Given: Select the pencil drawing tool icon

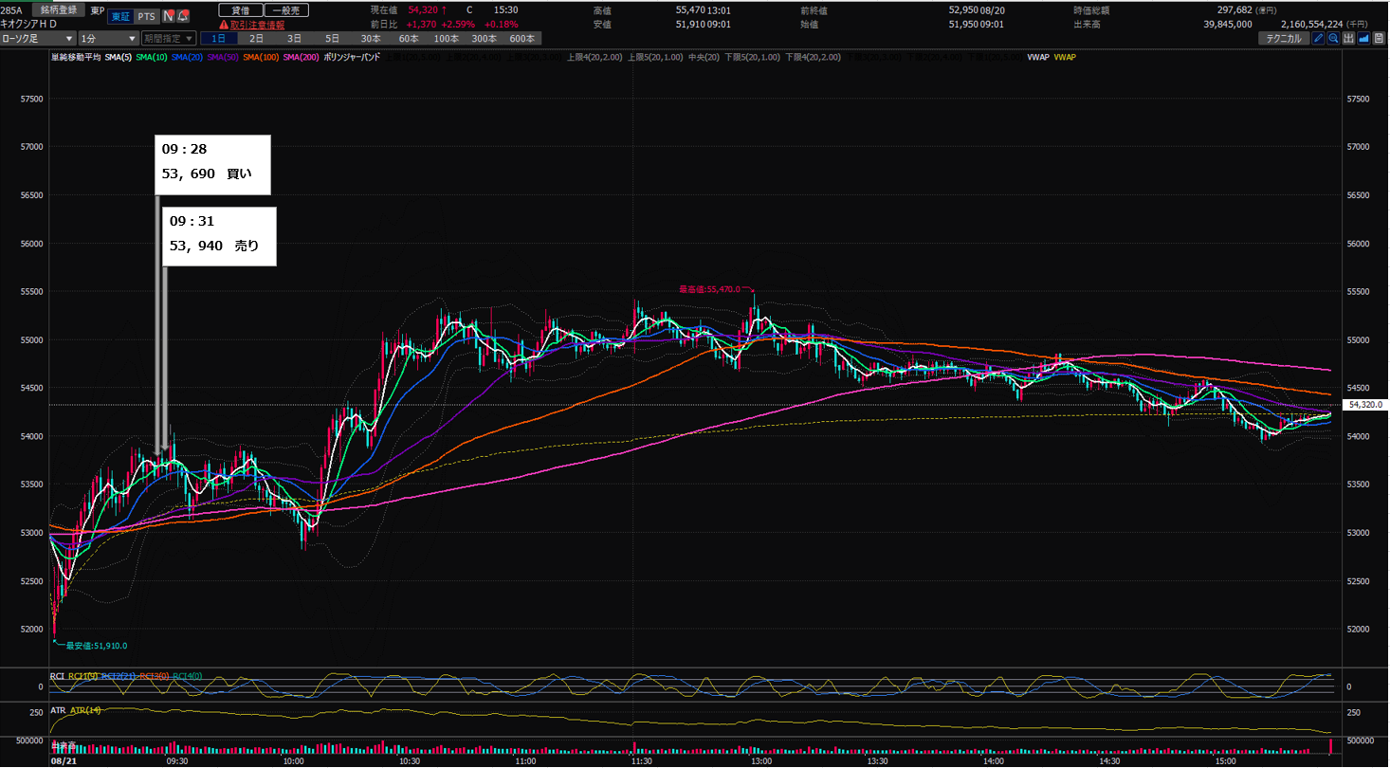Looking at the screenshot, I should tap(1318, 39).
